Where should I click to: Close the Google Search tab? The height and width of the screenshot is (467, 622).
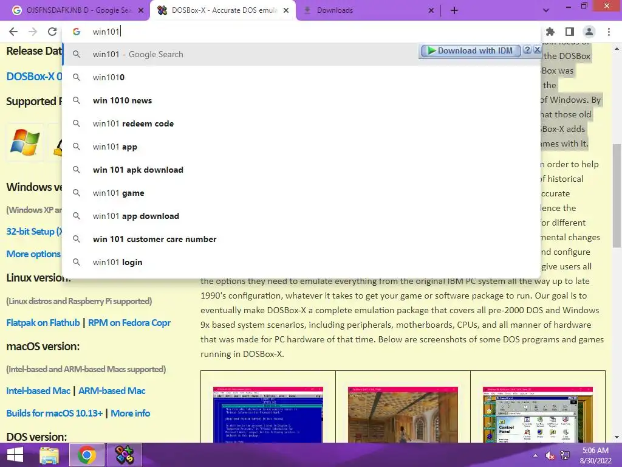pos(141,10)
